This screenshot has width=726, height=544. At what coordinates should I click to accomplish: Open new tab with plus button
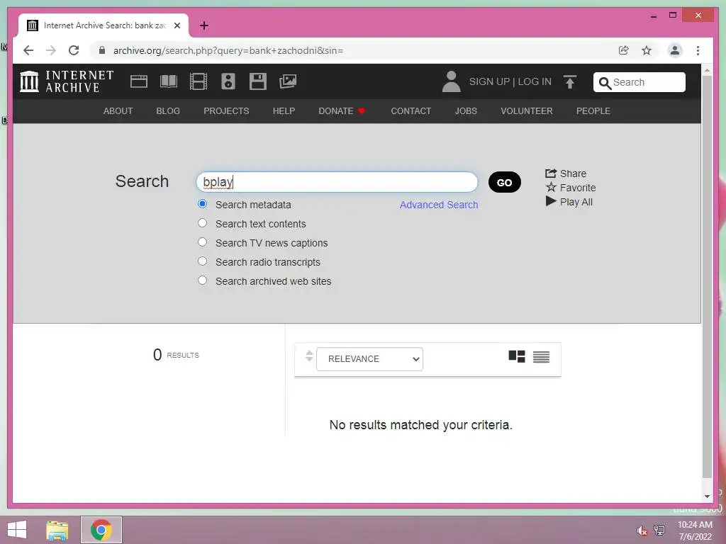coord(203,25)
